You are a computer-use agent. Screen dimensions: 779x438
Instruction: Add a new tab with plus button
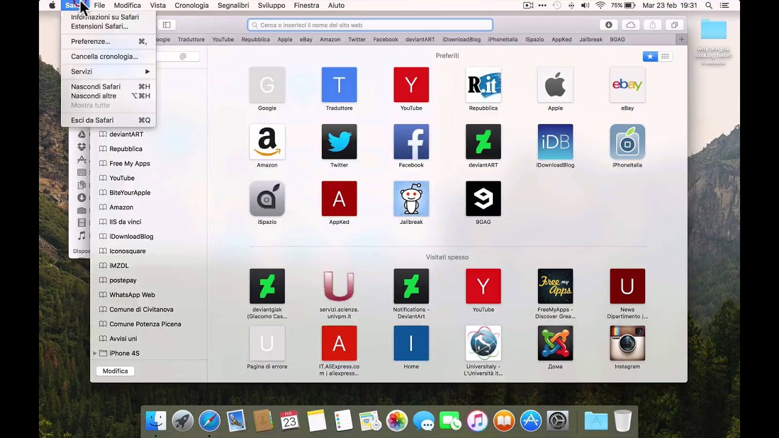(x=681, y=40)
